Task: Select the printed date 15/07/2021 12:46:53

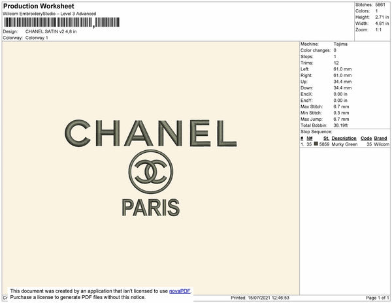Action: click(269, 298)
